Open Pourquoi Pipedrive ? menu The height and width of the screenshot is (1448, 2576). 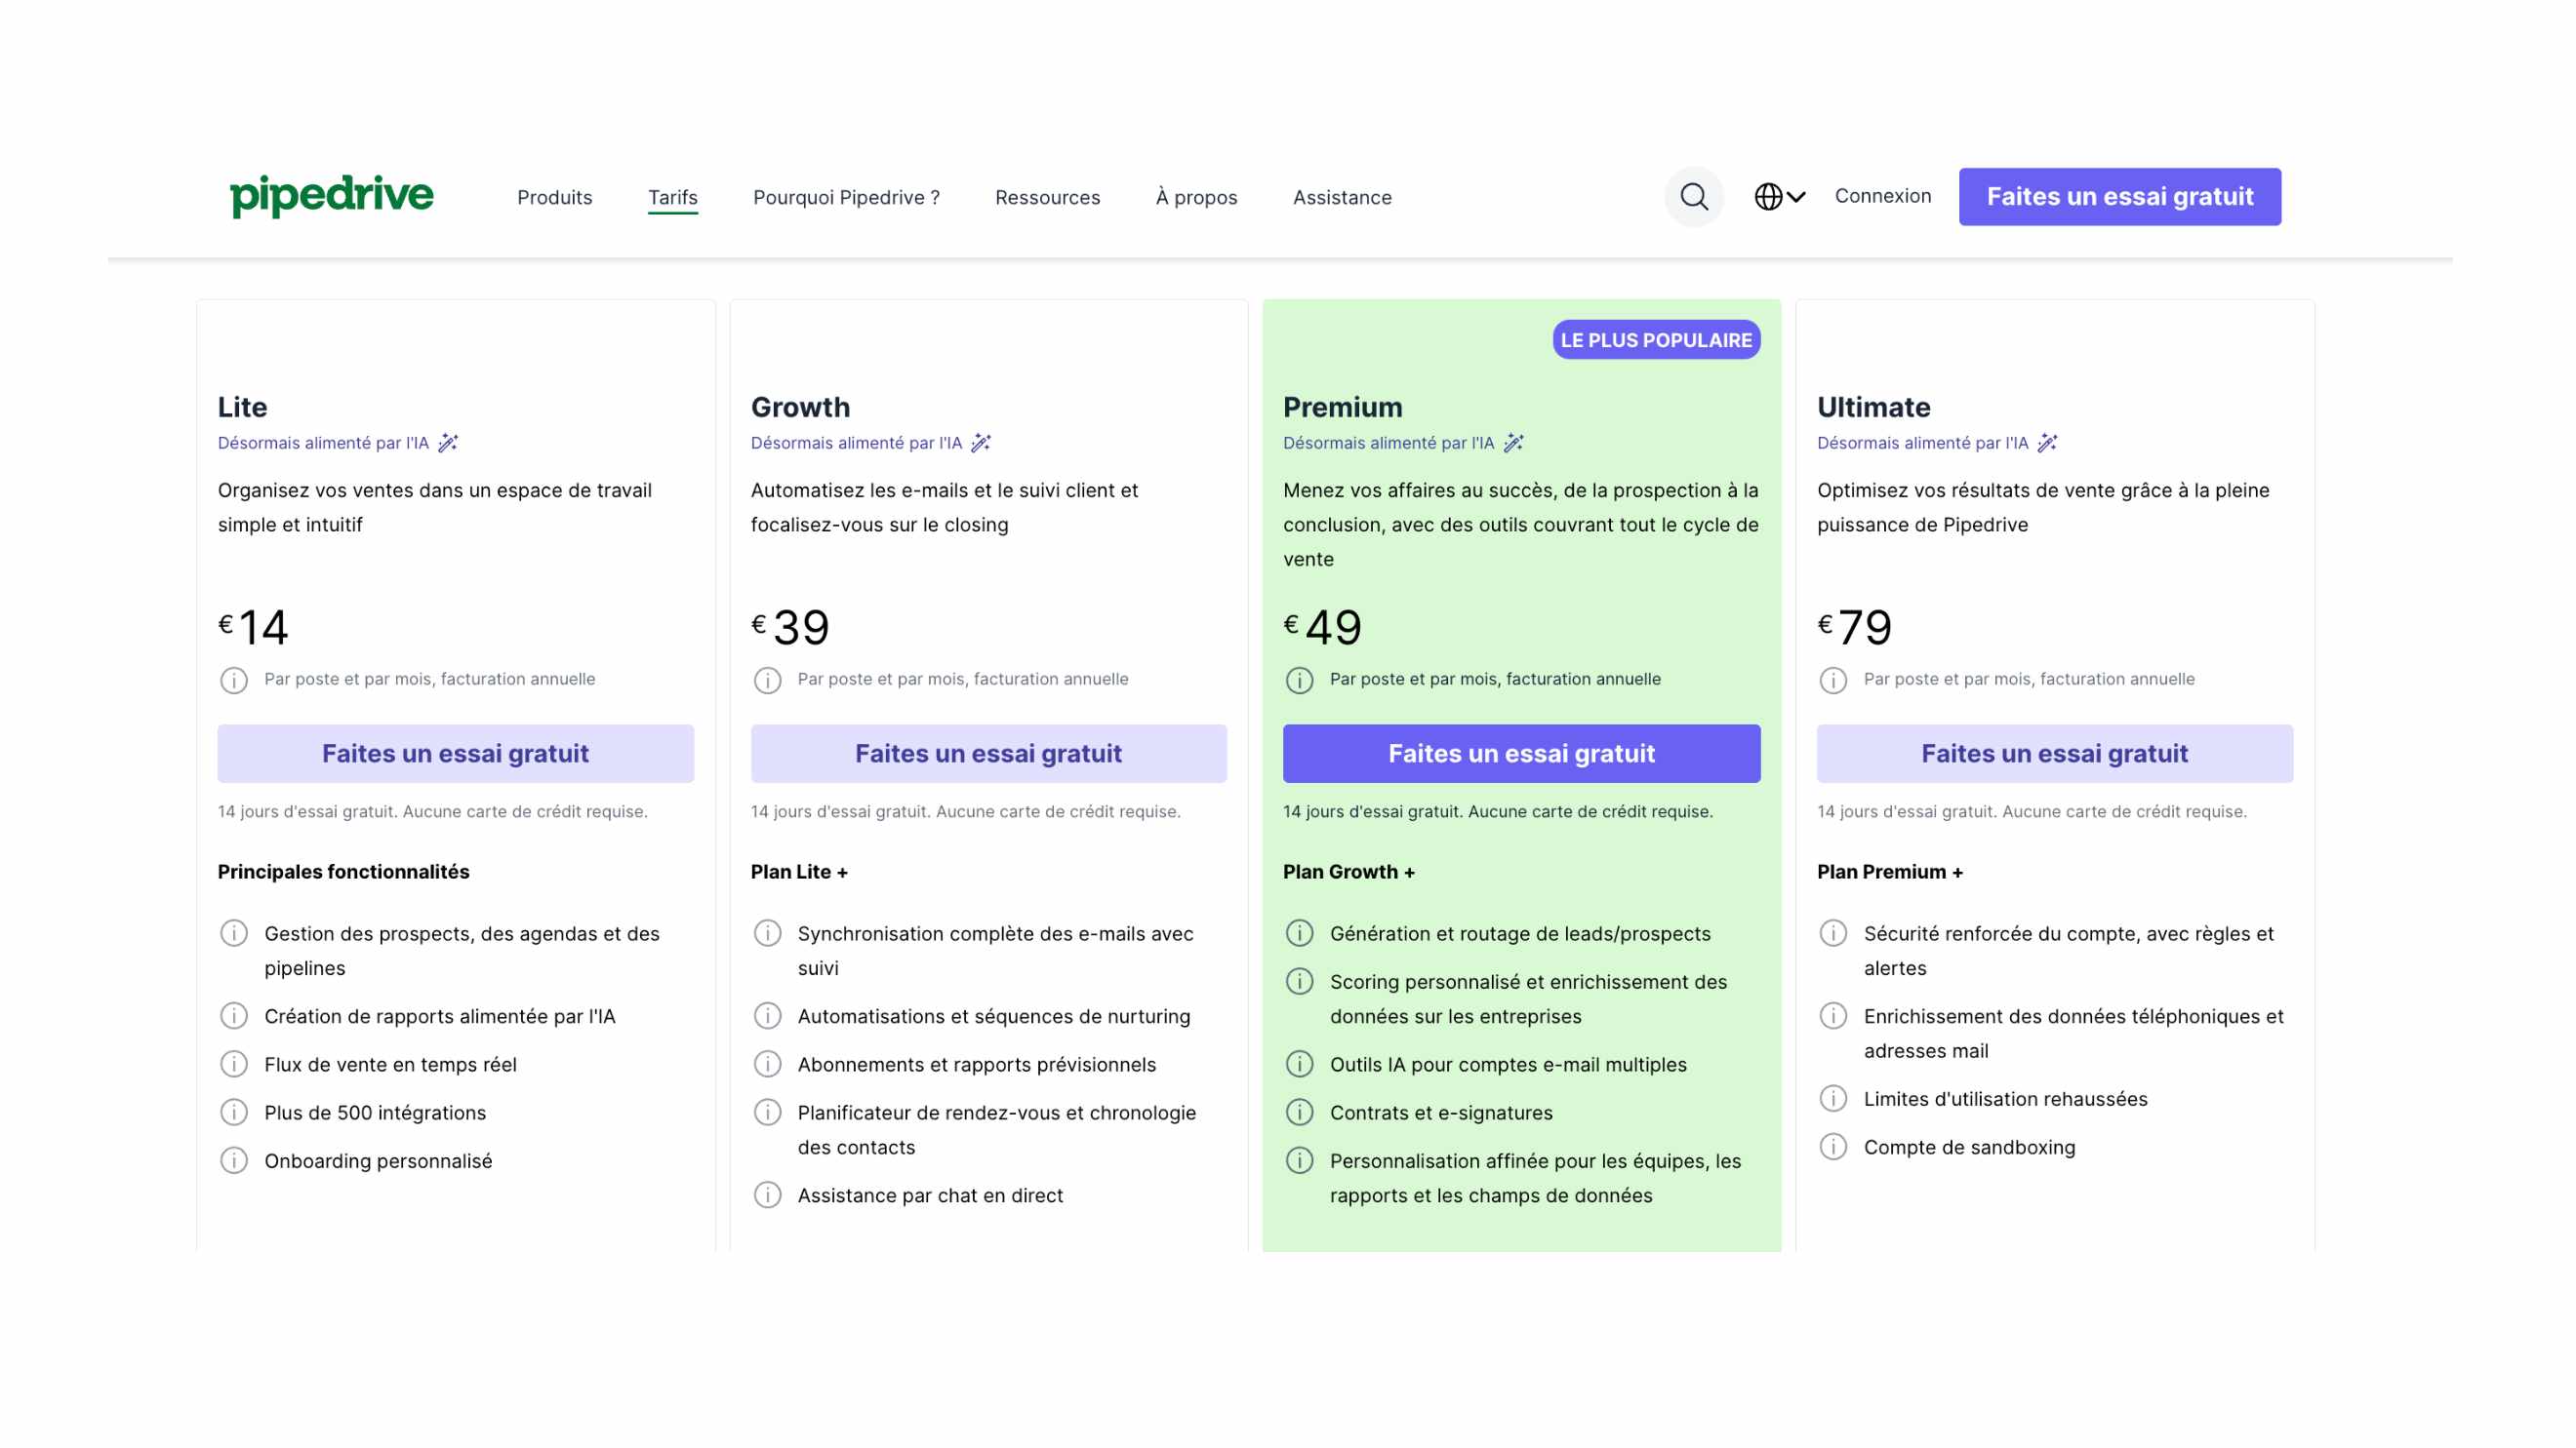(x=846, y=197)
